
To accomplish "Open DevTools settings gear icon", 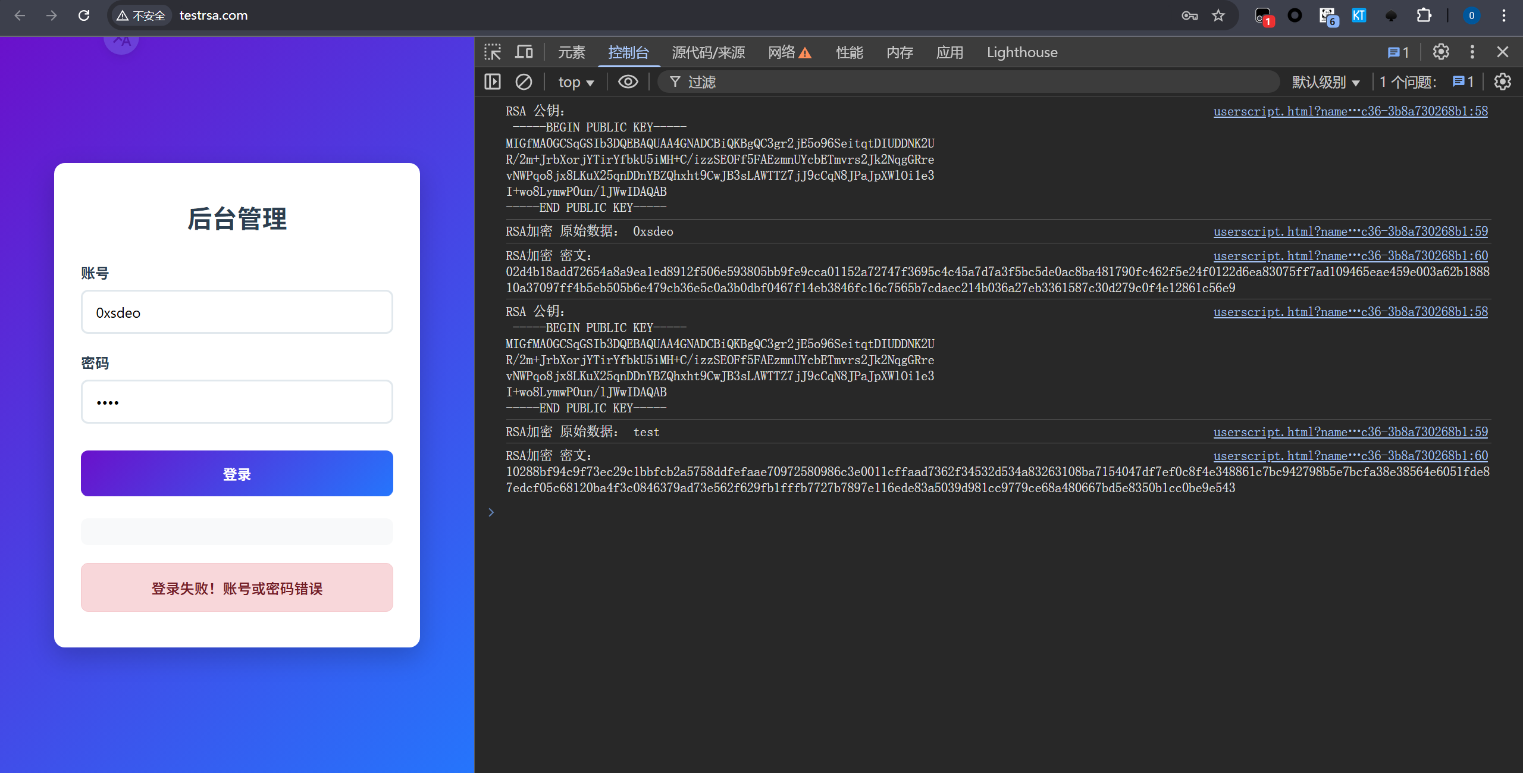I will point(1441,52).
